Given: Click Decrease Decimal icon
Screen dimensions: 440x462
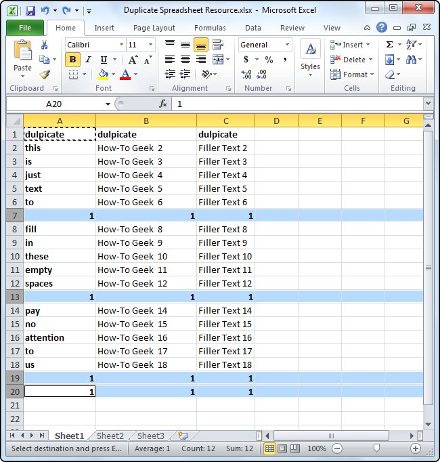Looking at the screenshot, I should tap(261, 75).
